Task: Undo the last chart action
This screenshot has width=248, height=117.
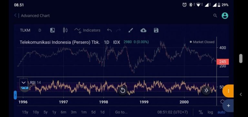Action: (x=109, y=30)
